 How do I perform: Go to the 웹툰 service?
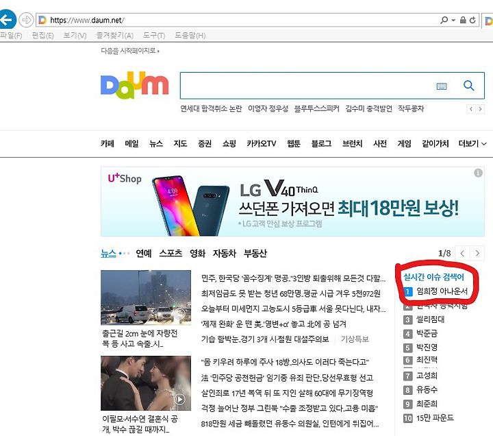click(294, 143)
